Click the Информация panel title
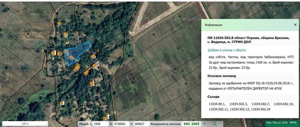This screenshot has width=300, height=127. point(214,25)
